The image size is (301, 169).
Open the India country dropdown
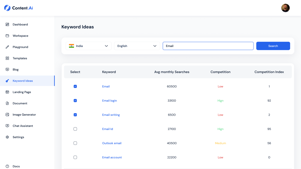click(88, 46)
